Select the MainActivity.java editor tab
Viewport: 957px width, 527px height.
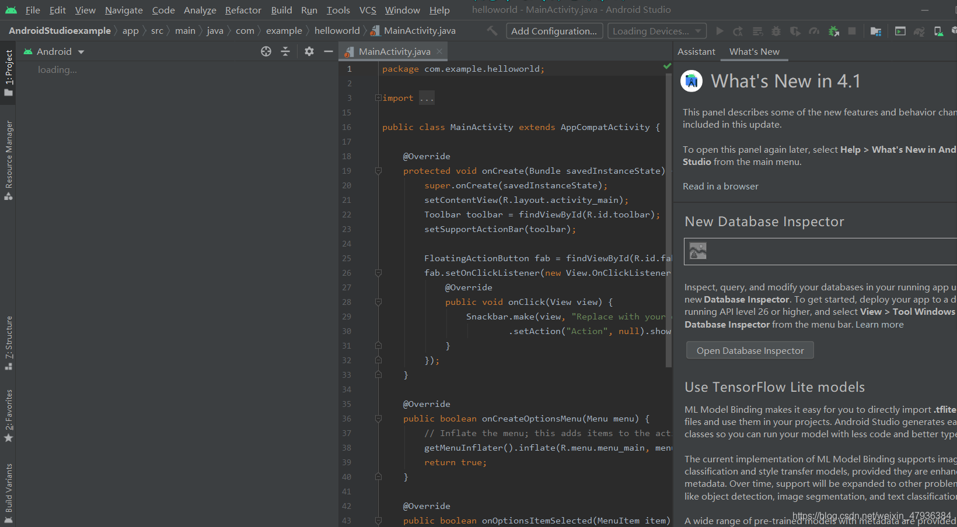[394, 51]
